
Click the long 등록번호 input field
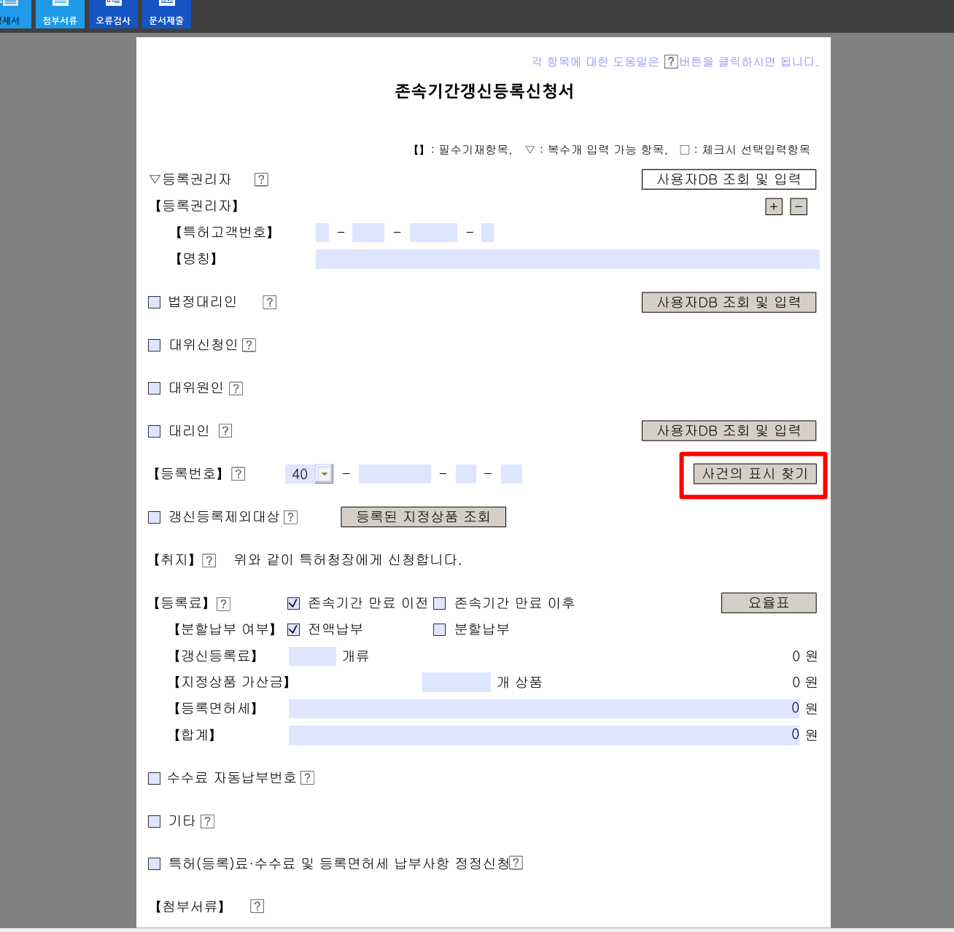(x=395, y=474)
